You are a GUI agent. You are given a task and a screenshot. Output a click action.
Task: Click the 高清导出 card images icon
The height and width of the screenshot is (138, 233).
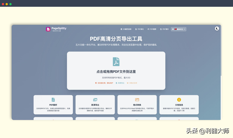click(x=95, y=99)
